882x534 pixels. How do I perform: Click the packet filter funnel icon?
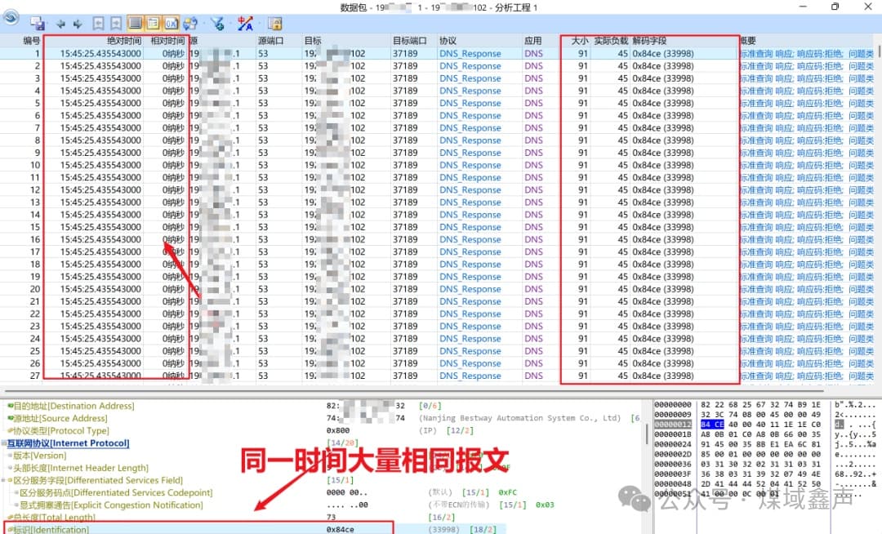point(217,24)
